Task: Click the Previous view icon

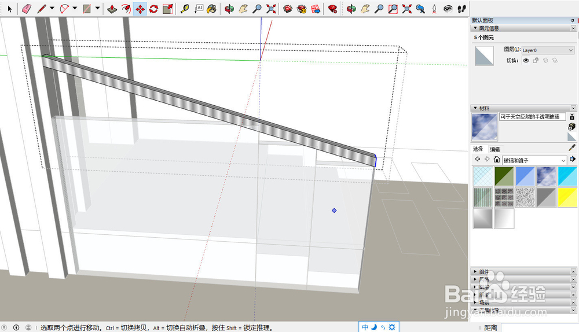Action: pos(420,9)
